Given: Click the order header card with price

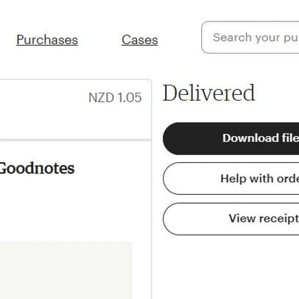Looking at the screenshot, I should click(76, 110).
